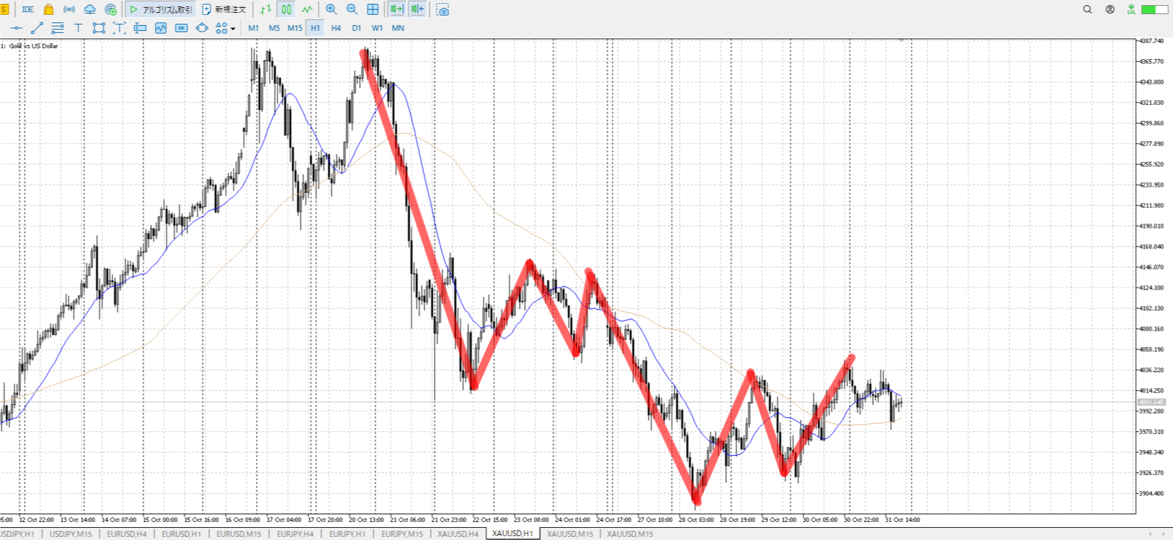Open a new order window
1173x540 pixels.
tap(224, 10)
